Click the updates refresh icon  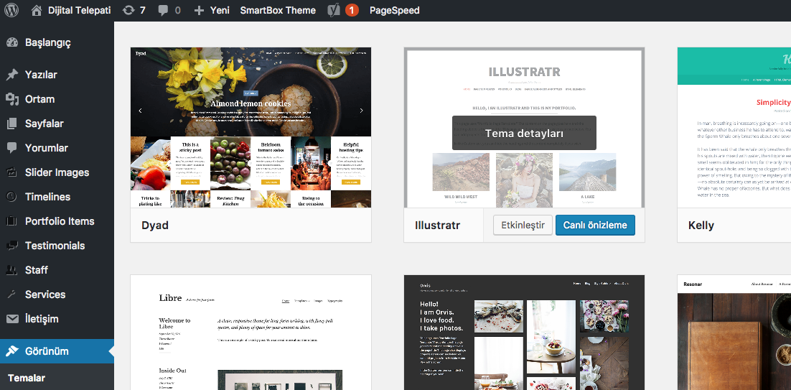tap(128, 10)
